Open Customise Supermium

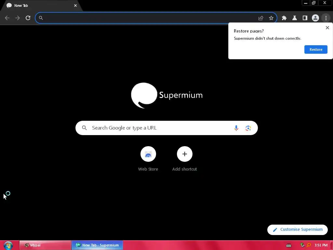click(x=297, y=229)
